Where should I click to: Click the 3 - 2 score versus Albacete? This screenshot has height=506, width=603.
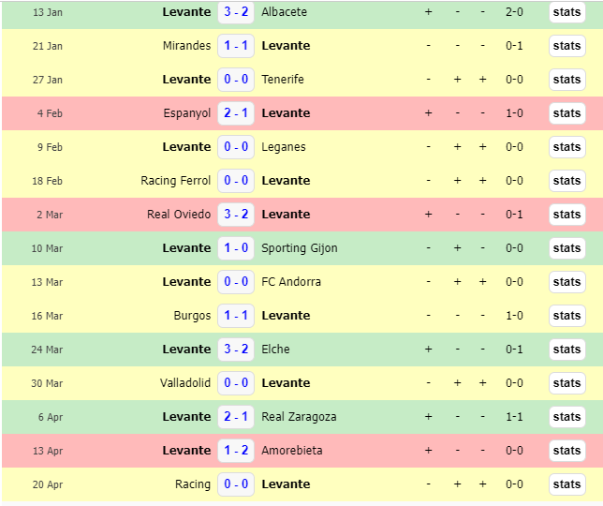click(236, 12)
